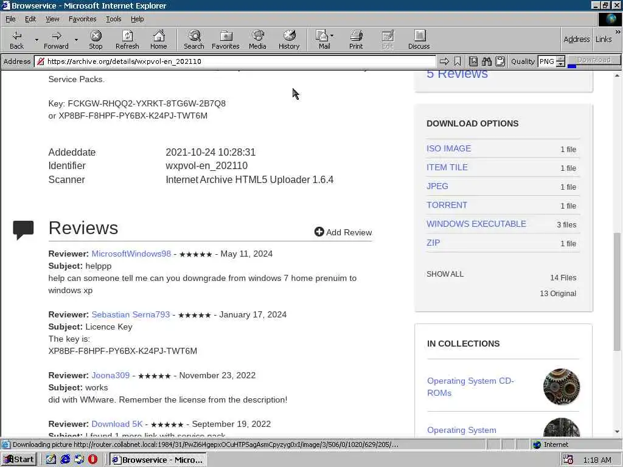
Task: Open the ISO IMAGE download link
Action: pos(448,148)
